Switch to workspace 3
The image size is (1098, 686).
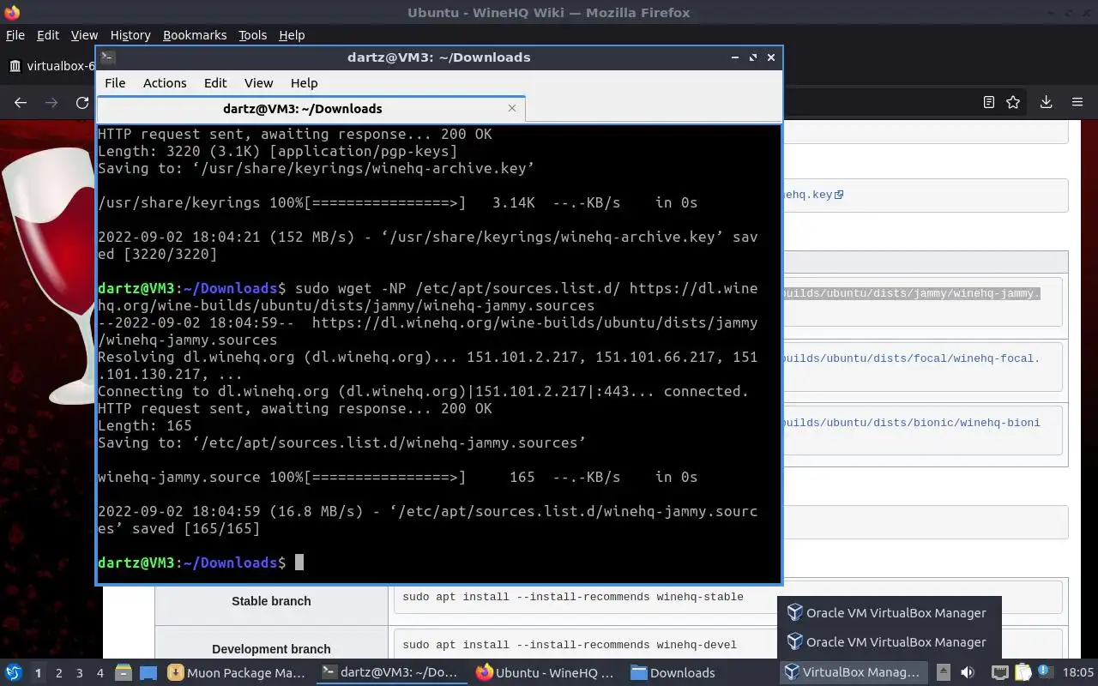point(79,673)
